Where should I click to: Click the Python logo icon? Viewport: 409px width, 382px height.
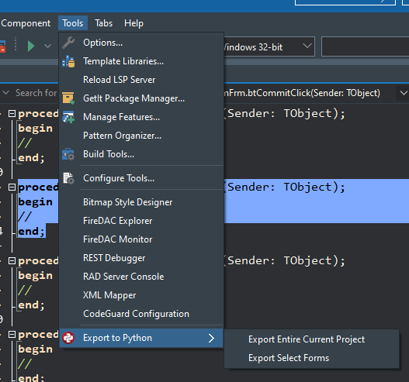coord(68,338)
